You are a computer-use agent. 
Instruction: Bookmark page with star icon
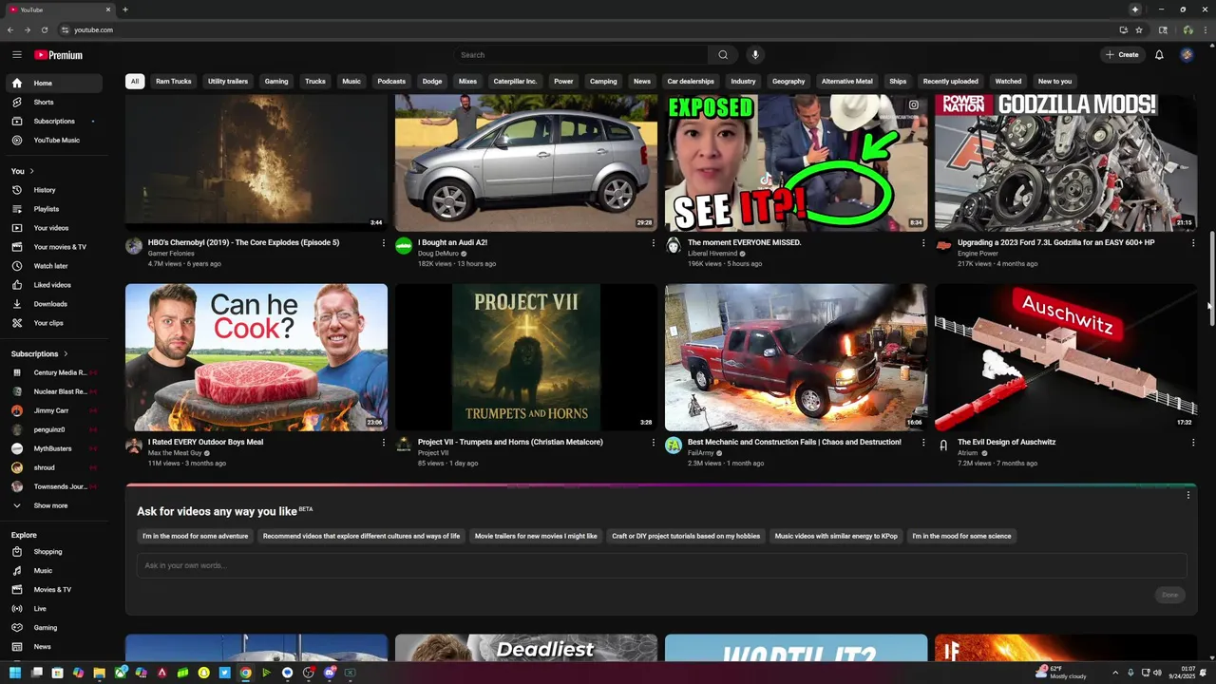click(x=1139, y=29)
